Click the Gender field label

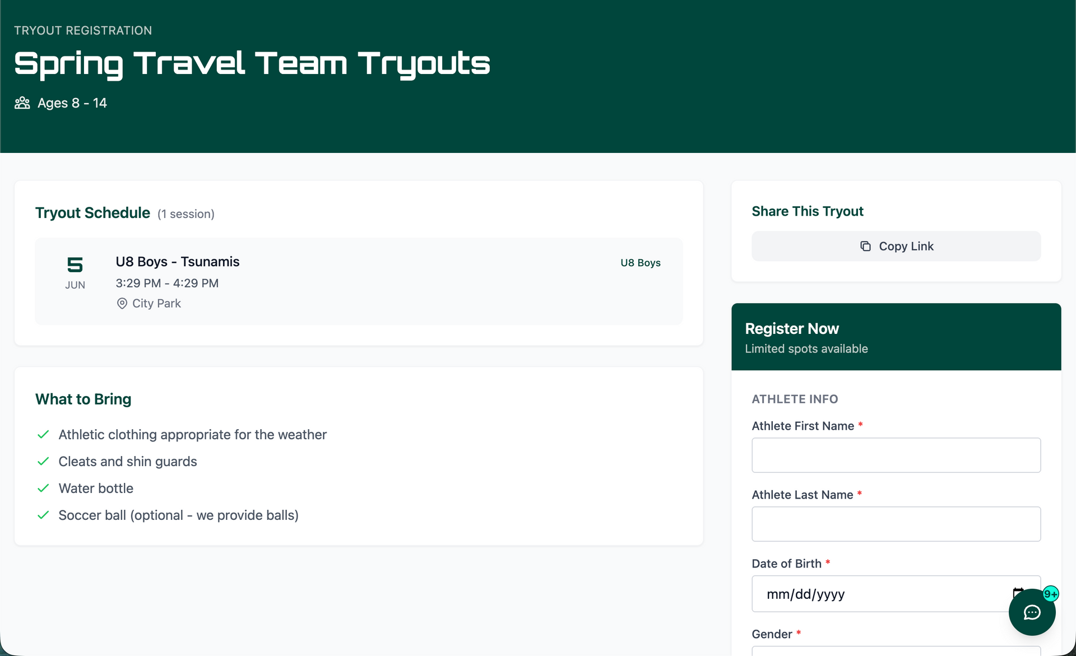[x=772, y=634]
